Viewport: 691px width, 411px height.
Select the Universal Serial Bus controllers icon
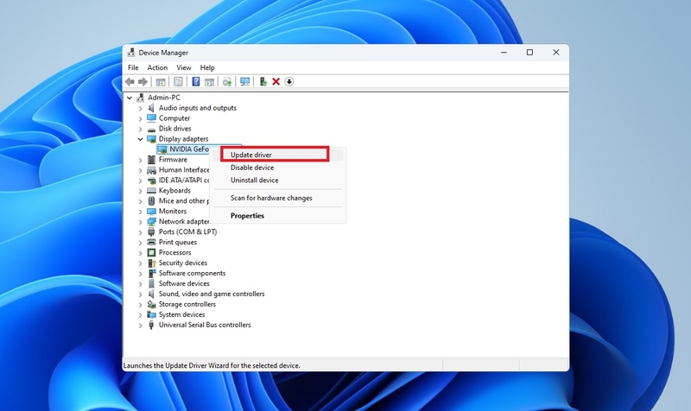pyautogui.click(x=151, y=326)
